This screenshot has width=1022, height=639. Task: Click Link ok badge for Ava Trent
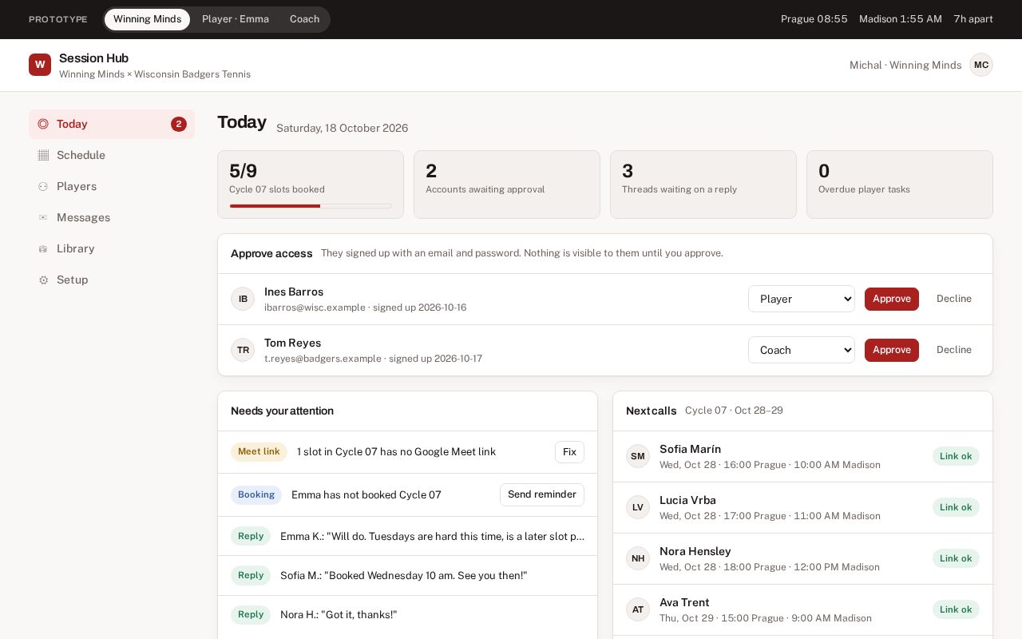coord(956,609)
